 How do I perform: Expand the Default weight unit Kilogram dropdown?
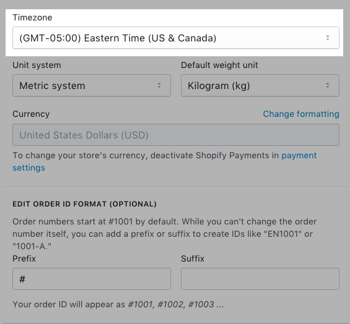pyautogui.click(x=260, y=85)
